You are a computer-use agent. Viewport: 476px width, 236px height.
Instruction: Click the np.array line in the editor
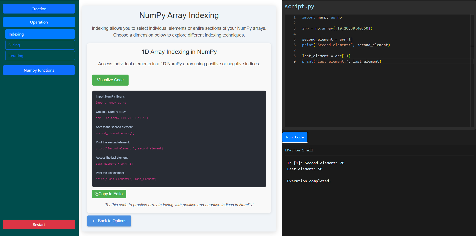(x=337, y=28)
